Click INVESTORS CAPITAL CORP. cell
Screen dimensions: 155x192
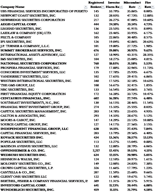(x=23, y=185)
